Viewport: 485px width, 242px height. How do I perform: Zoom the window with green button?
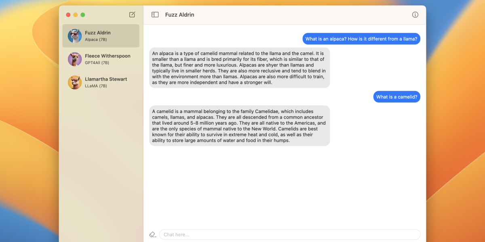[x=83, y=15]
